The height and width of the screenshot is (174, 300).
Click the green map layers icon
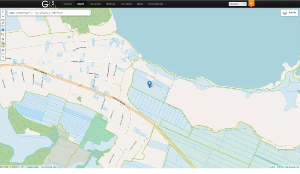[x=3, y=44]
